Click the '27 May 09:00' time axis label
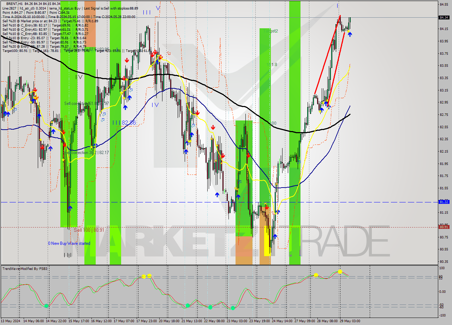 tap(305, 321)
